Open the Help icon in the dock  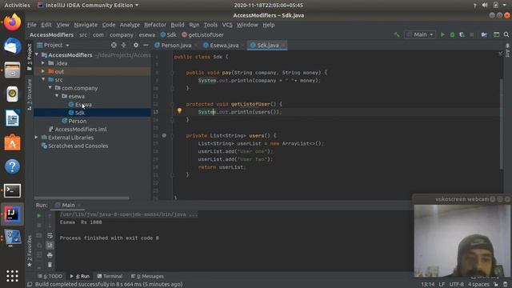[13, 166]
